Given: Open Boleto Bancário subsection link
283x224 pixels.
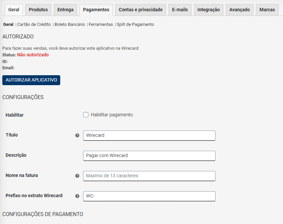Looking at the screenshot, I should (x=70, y=25).
